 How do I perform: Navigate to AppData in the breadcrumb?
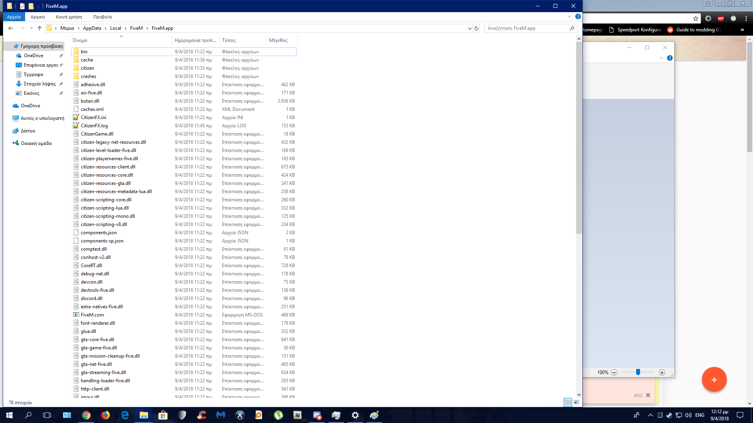coord(92,28)
